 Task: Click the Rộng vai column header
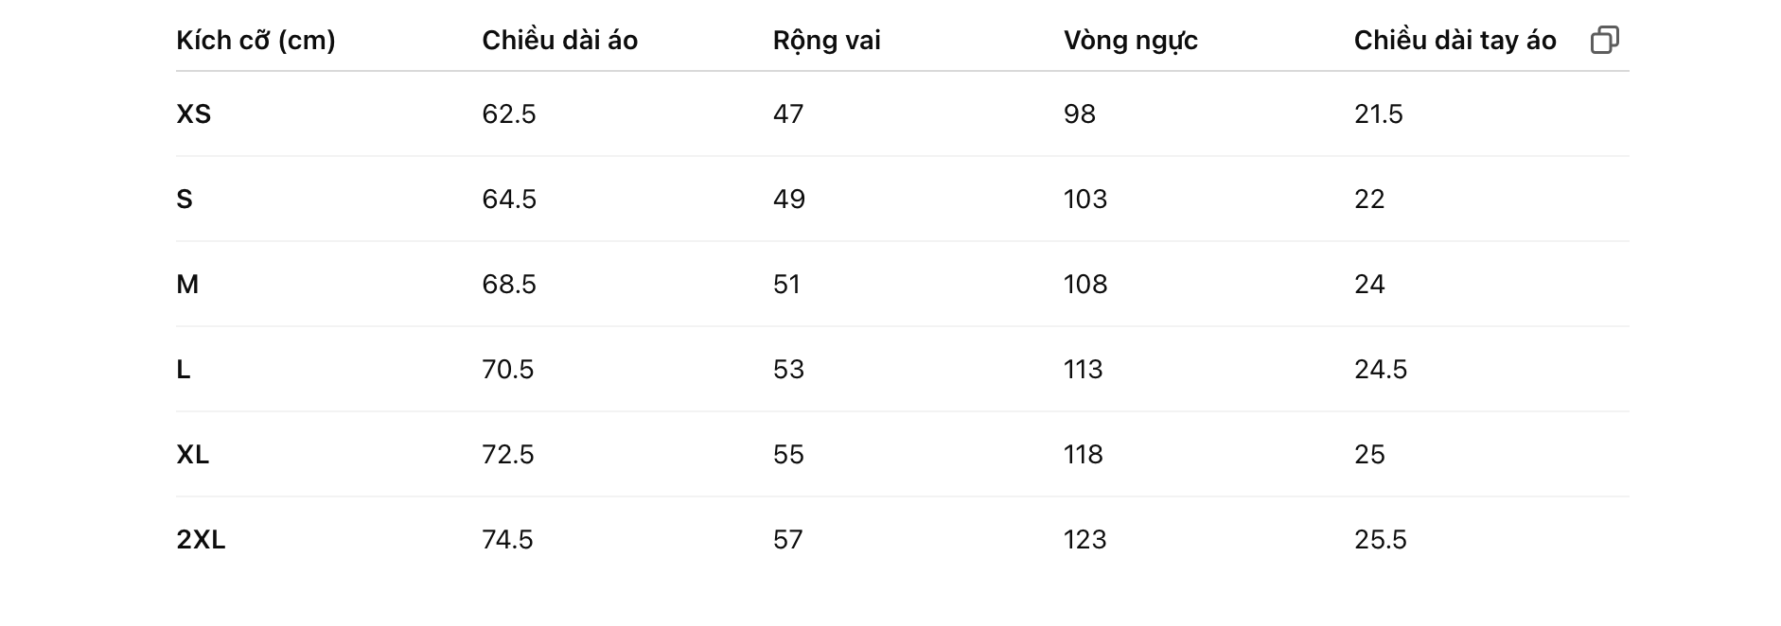[826, 41]
